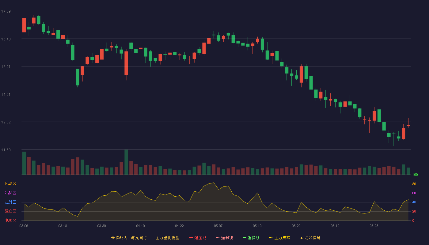429x245 pixels.
Task: Click the 03-06 date label
Action: pyautogui.click(x=24, y=226)
